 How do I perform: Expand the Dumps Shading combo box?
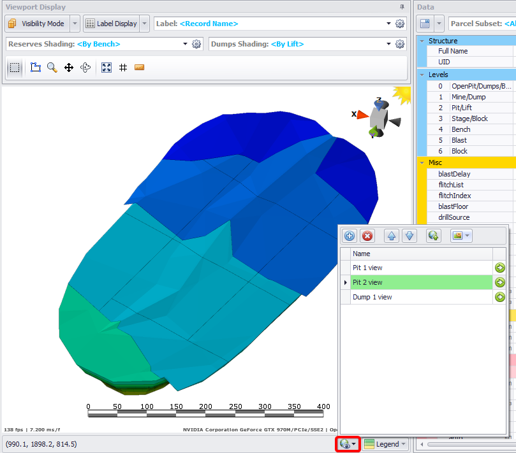click(388, 44)
